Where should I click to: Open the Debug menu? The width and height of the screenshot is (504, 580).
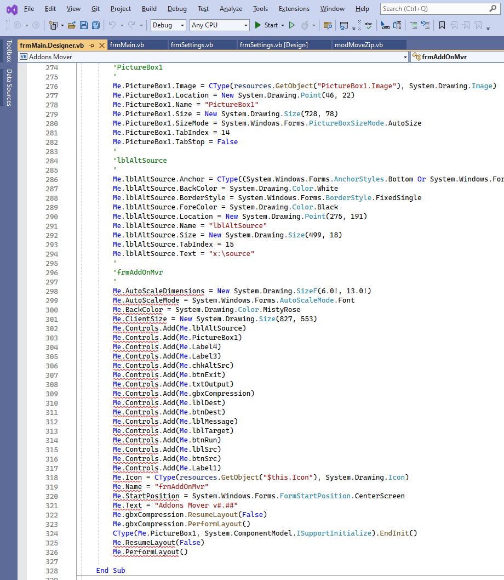(177, 9)
